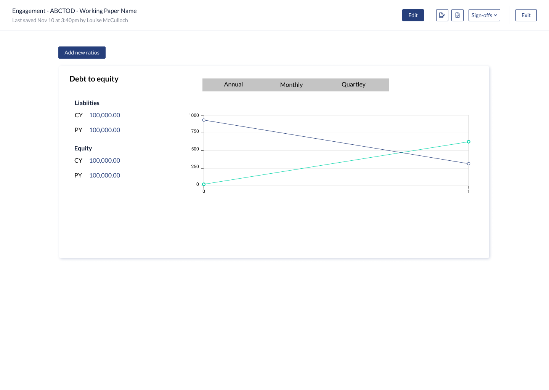Click the blue line's starting data point
The width and height of the screenshot is (549, 390).
pyautogui.click(x=204, y=120)
